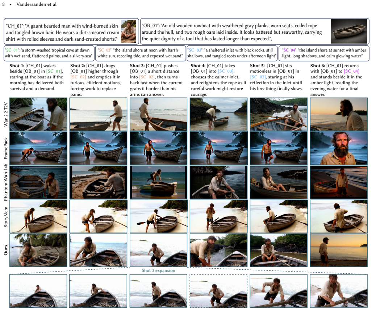The width and height of the screenshot is (372, 310).
Task: Select the dashed-border frame in the Shot 3 expansion row
Action: pos(218,291)
